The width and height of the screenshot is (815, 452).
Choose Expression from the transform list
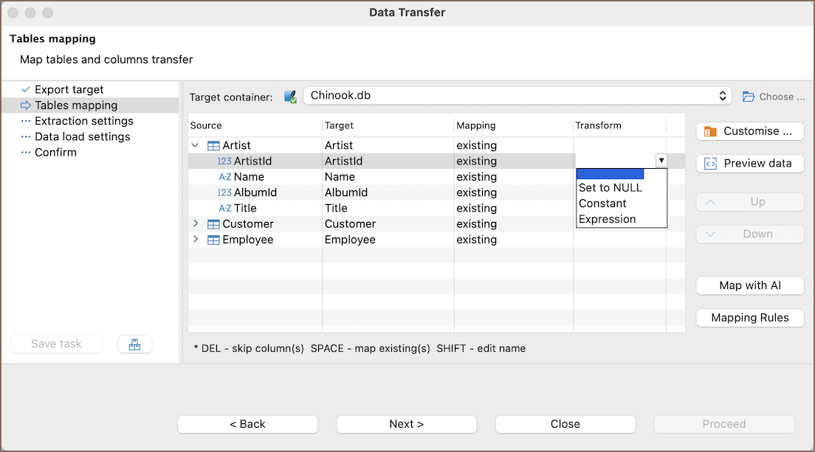(x=608, y=219)
